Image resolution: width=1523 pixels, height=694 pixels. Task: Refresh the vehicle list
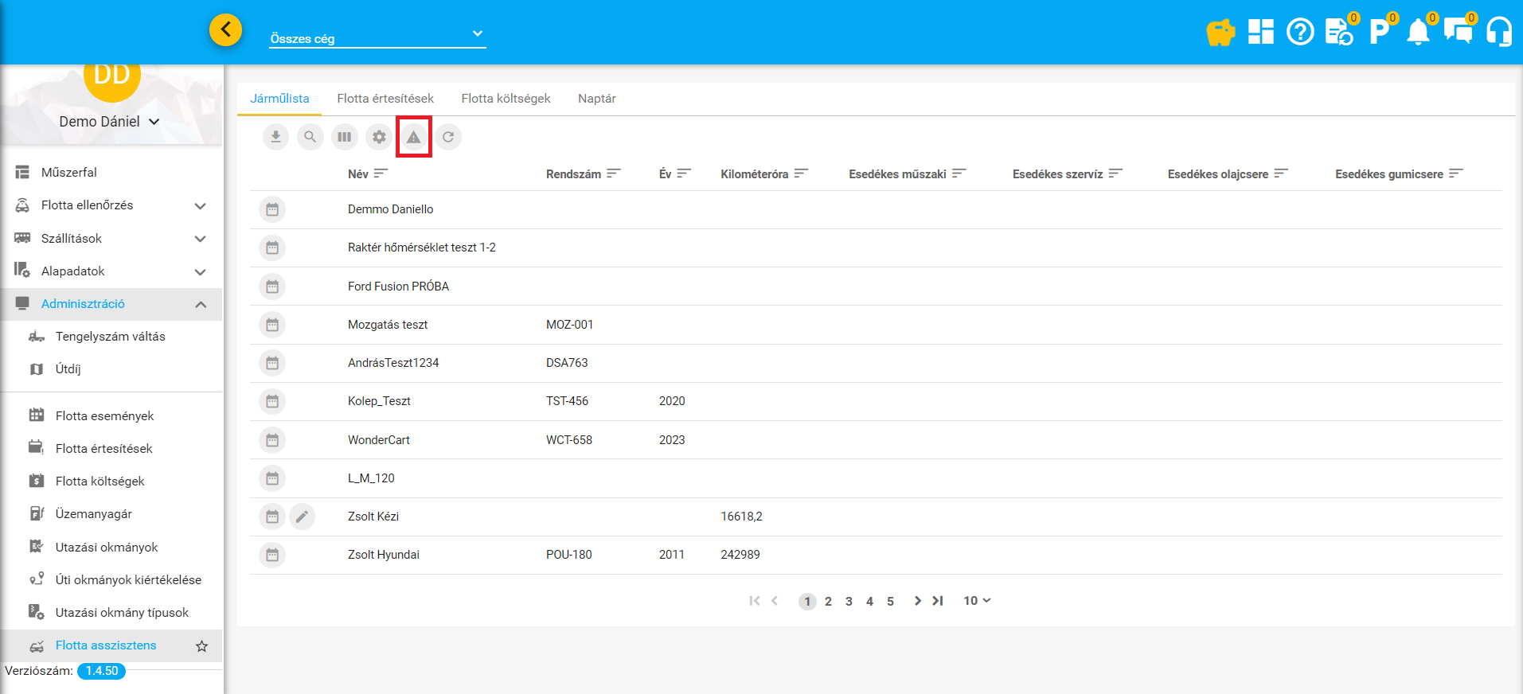(448, 137)
